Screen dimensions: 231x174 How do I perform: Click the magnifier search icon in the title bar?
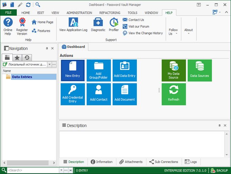(38, 5)
